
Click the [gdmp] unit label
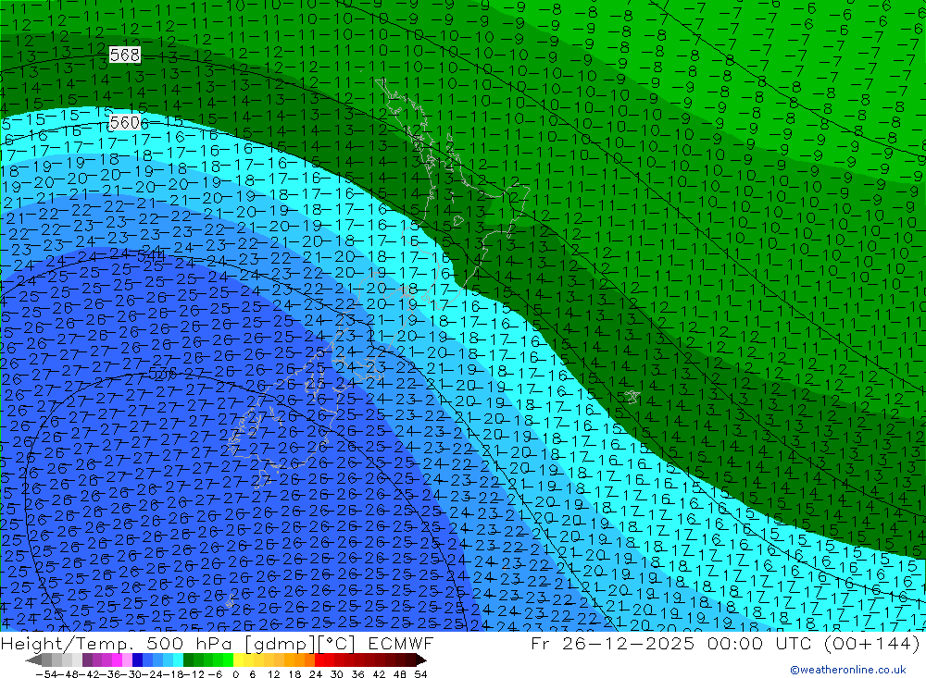[274, 644]
